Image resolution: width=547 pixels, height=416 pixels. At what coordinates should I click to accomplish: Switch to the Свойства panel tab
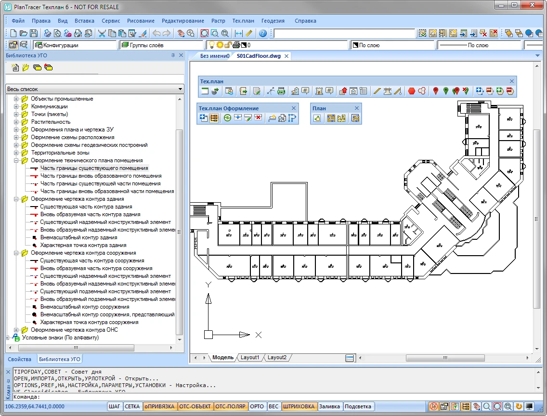19,359
